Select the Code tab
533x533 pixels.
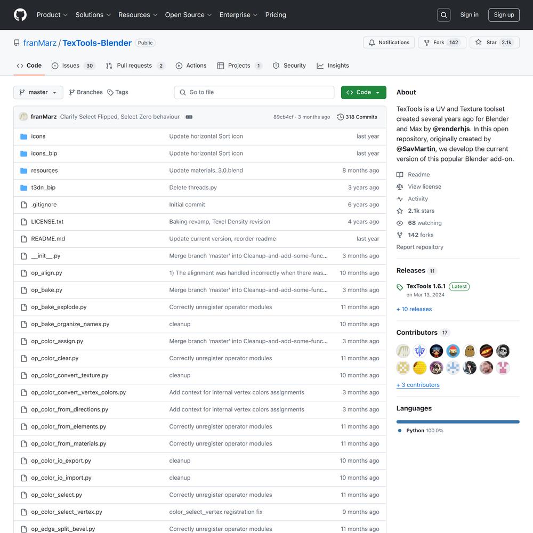point(29,66)
